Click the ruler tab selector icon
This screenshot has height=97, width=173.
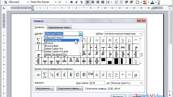(4, 8)
